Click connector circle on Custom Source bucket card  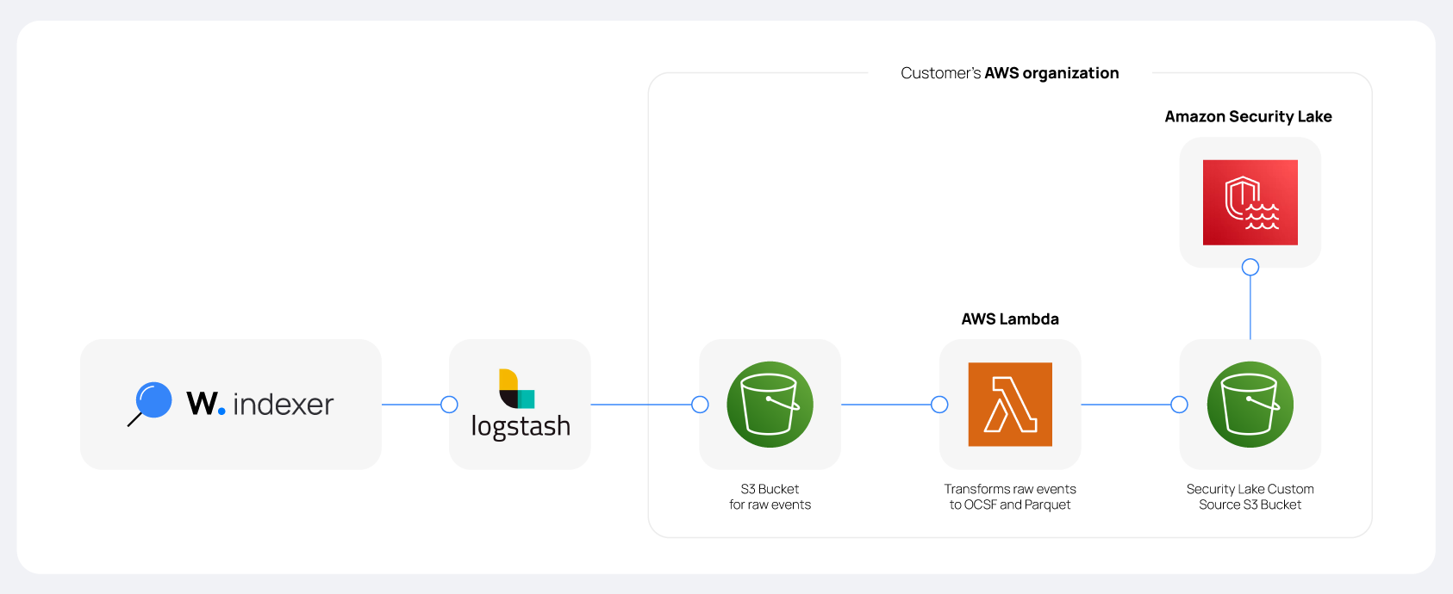pos(1179,405)
